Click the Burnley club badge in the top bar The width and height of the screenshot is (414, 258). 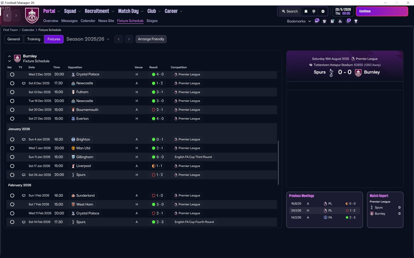(32, 15)
